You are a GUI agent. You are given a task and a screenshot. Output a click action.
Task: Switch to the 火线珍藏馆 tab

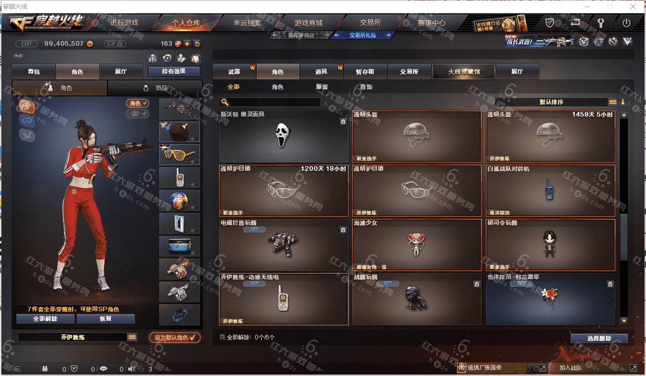[x=464, y=72]
